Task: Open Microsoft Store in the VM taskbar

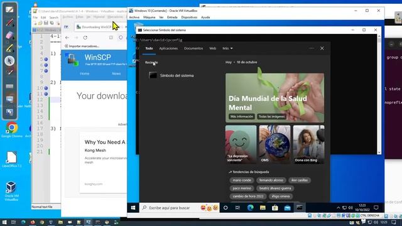Action: coord(275,208)
